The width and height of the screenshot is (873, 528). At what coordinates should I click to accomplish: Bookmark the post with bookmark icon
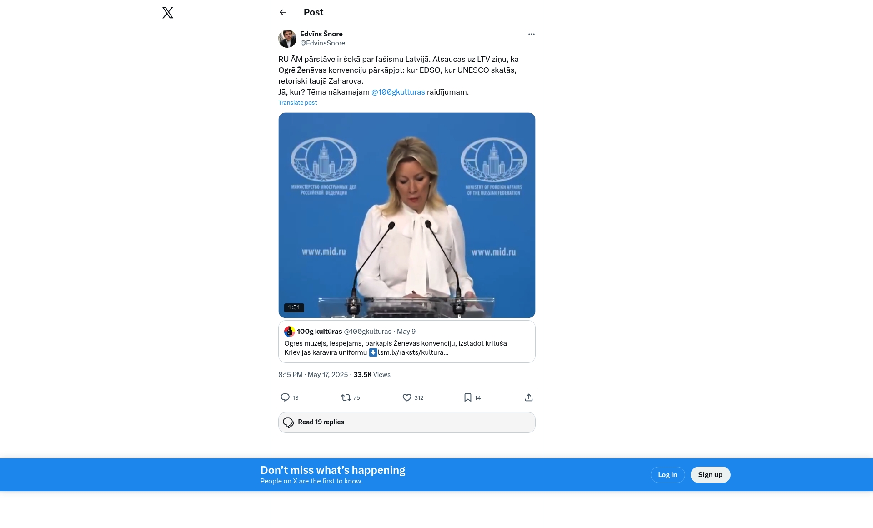coord(467,397)
